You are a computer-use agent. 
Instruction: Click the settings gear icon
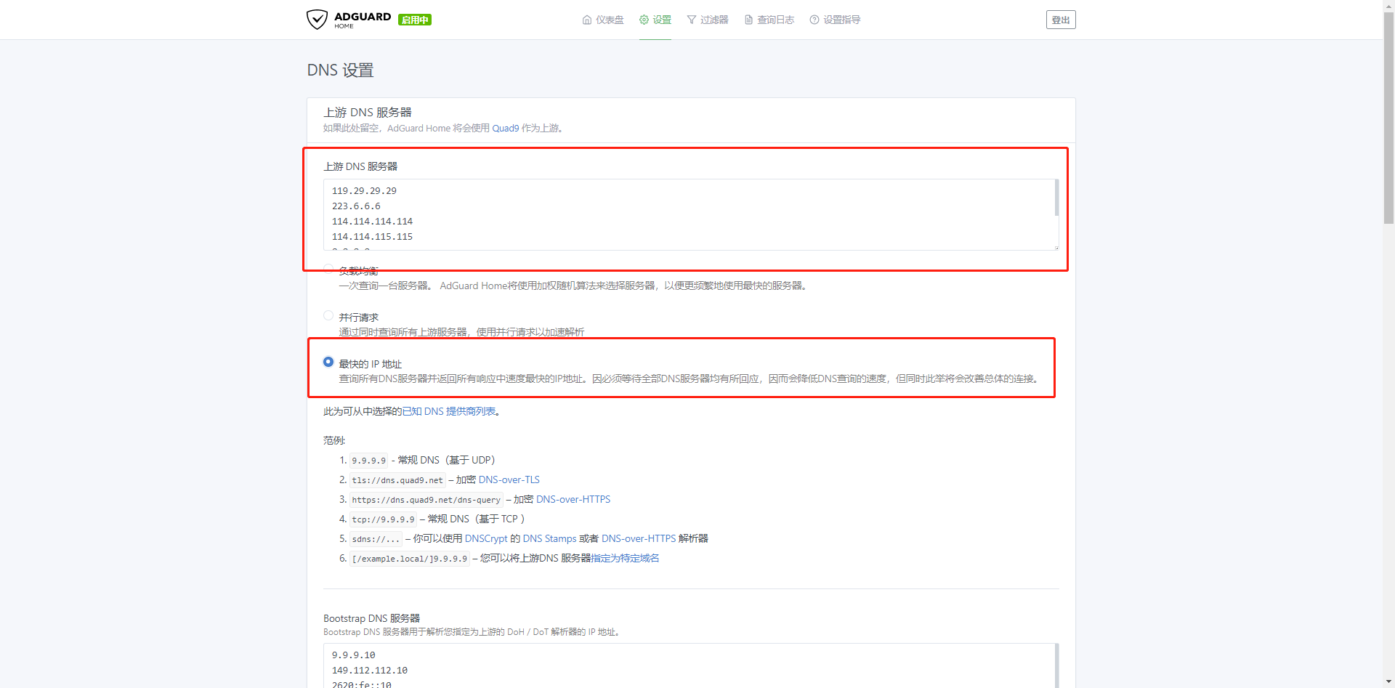click(x=644, y=20)
